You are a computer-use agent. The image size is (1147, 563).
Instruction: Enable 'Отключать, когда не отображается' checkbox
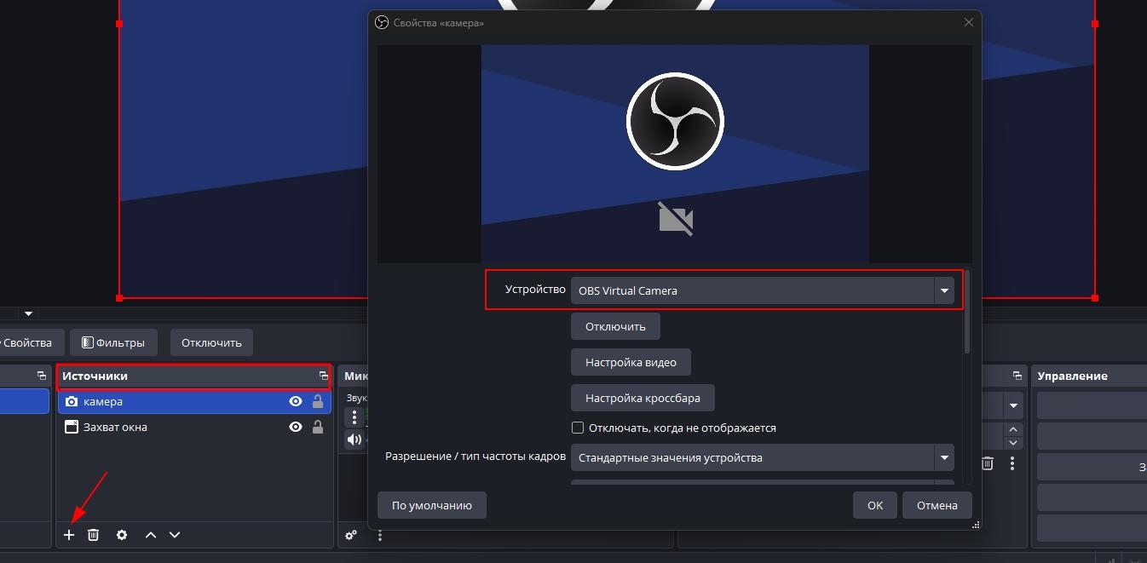(x=578, y=428)
